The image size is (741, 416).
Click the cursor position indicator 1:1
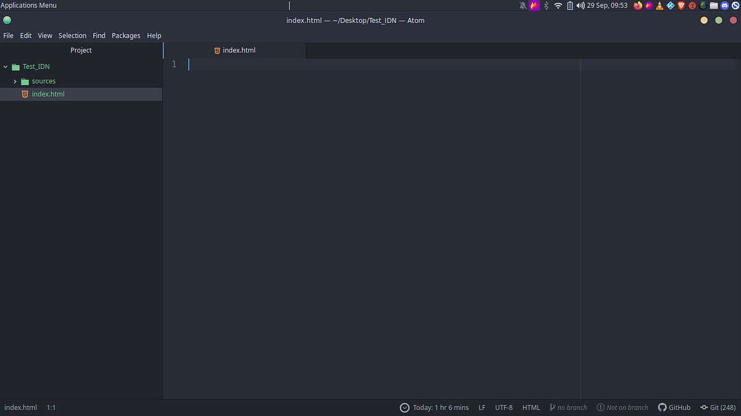[51, 407]
